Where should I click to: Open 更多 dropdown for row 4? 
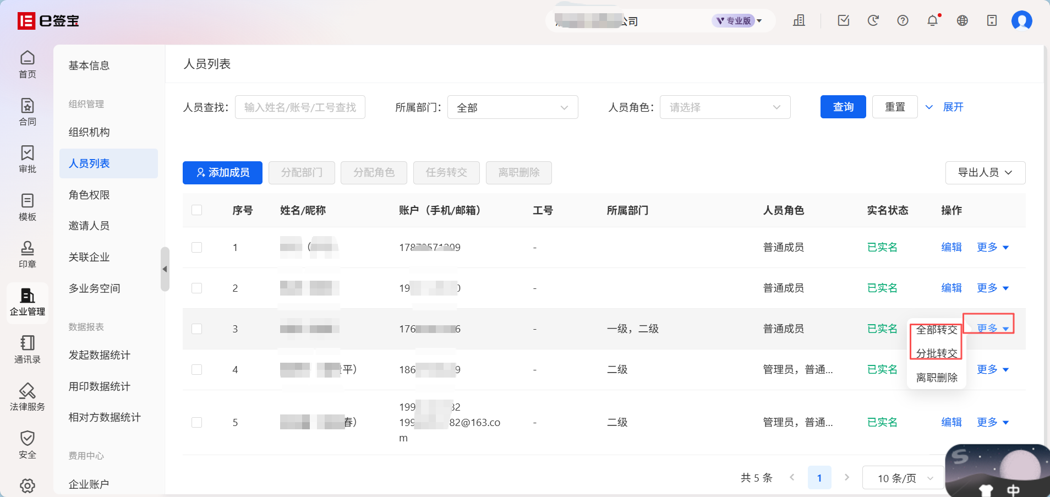(x=993, y=369)
